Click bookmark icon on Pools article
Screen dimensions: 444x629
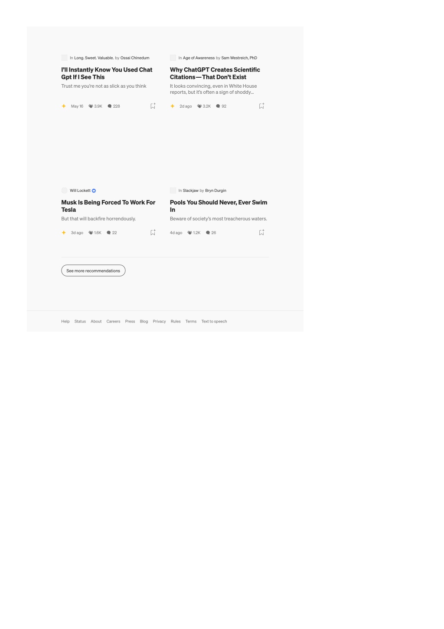[261, 233]
